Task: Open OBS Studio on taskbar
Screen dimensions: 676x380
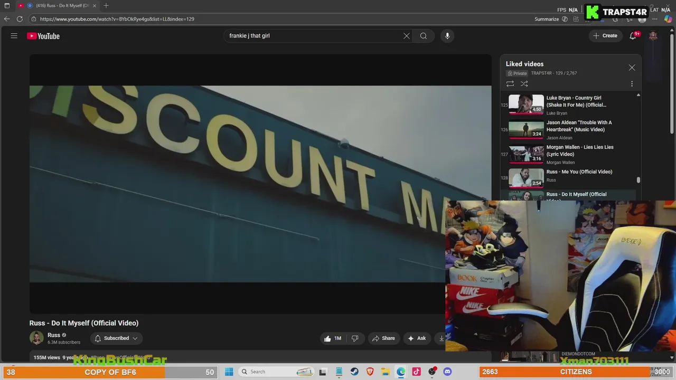Action: [432, 372]
